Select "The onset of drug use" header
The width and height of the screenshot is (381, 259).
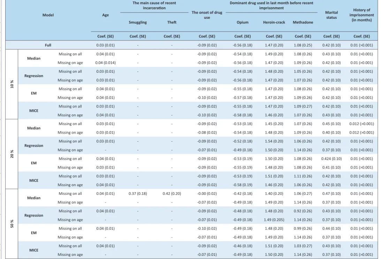click(207, 15)
